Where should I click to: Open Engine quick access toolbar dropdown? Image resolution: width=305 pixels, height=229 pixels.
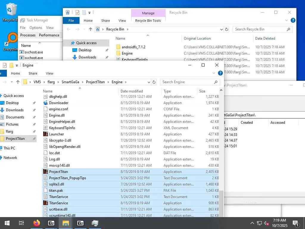click(x=17, y=65)
